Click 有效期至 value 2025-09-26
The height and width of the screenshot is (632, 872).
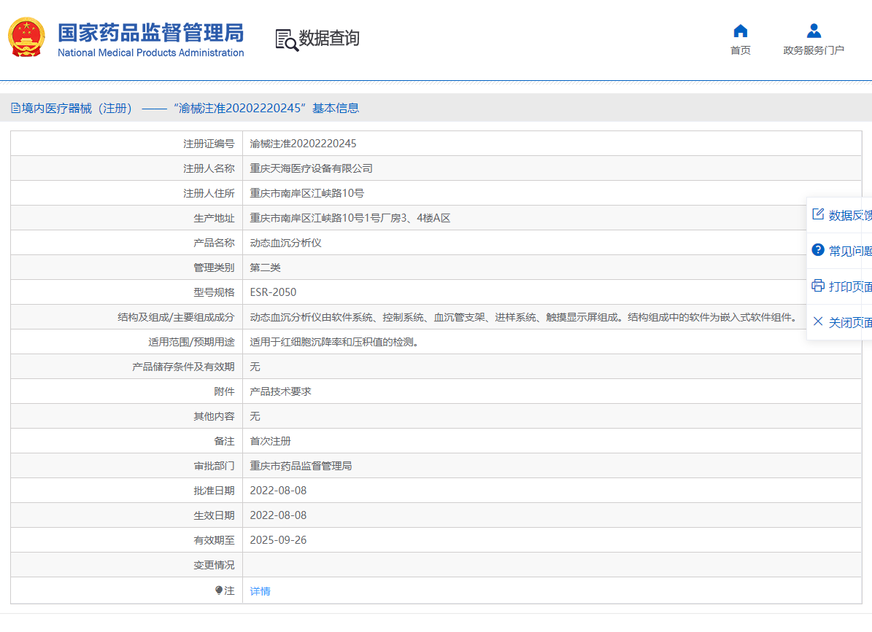click(278, 540)
